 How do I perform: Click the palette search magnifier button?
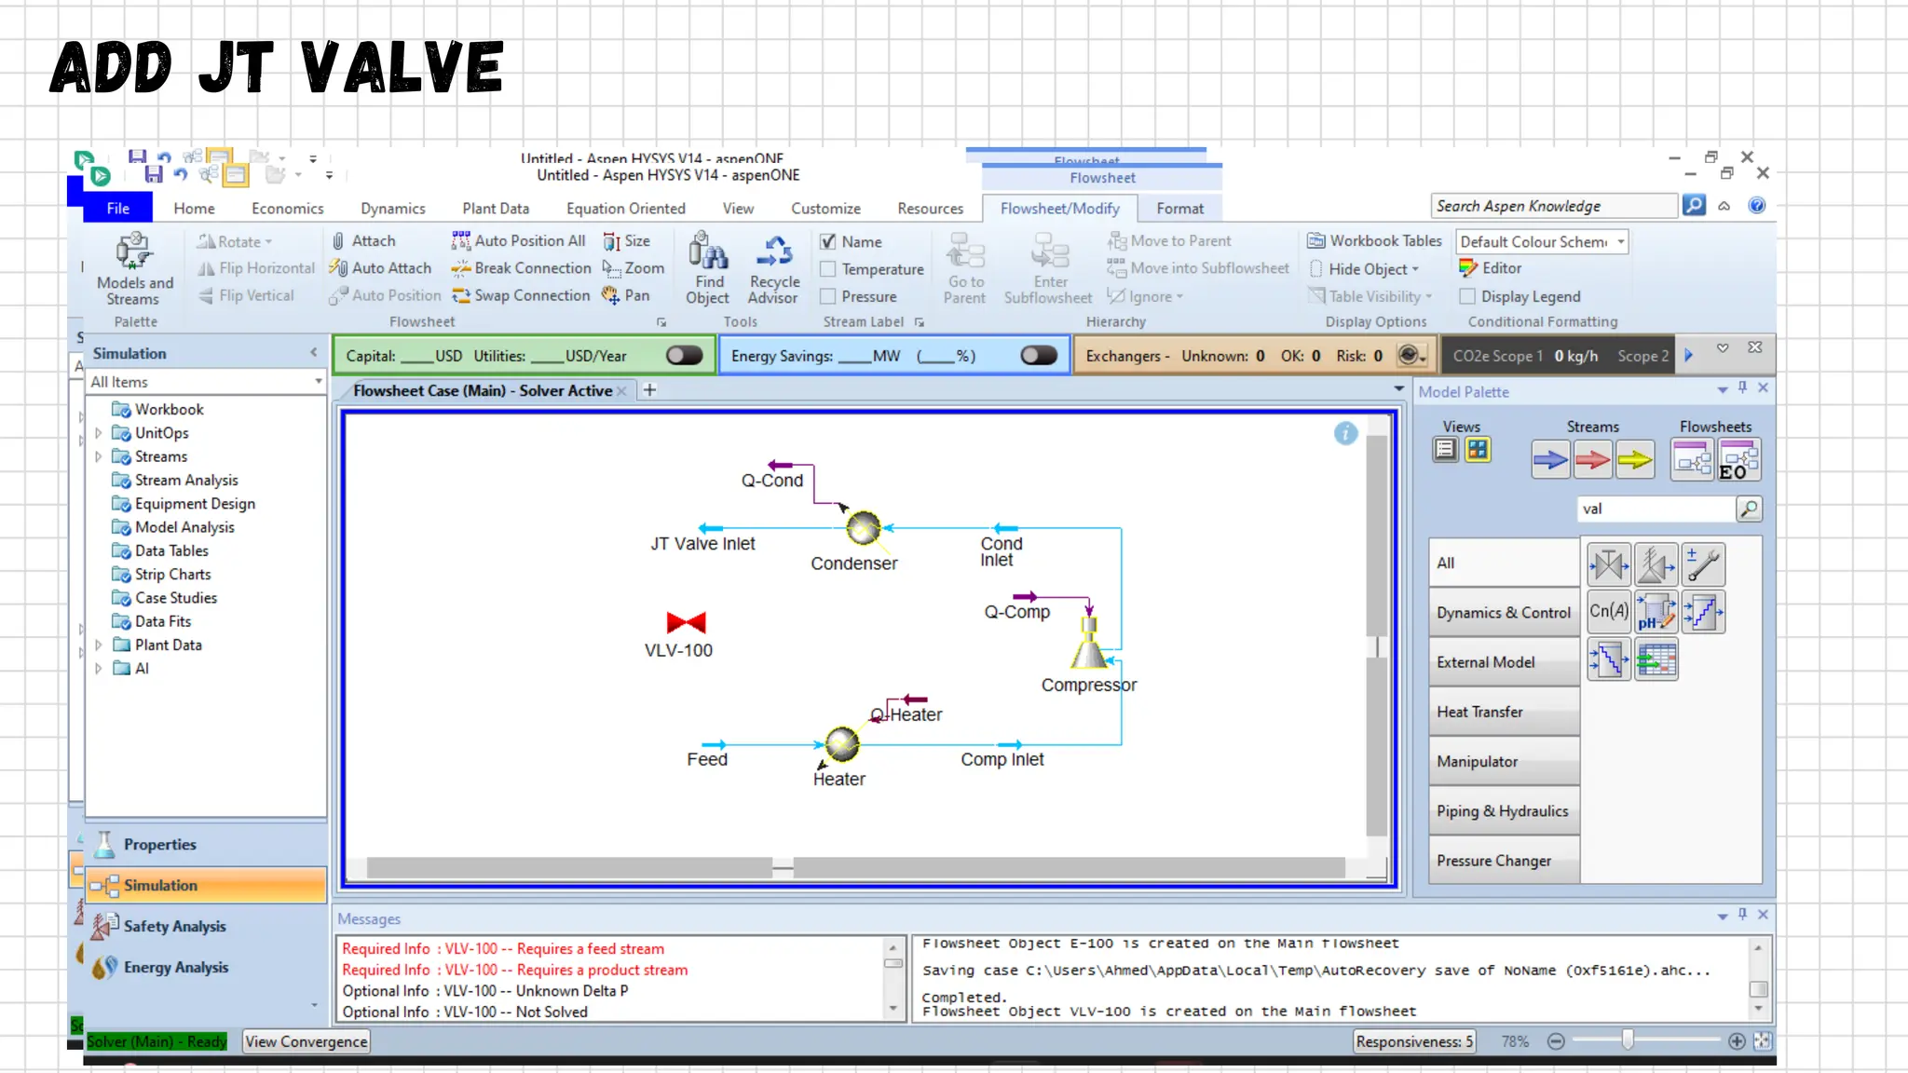[x=1749, y=509]
